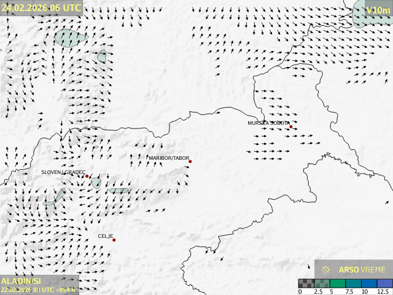This screenshot has width=393, height=295.
Task: Click the Slovenj Gradec red station dot
Action: [x=87, y=176]
